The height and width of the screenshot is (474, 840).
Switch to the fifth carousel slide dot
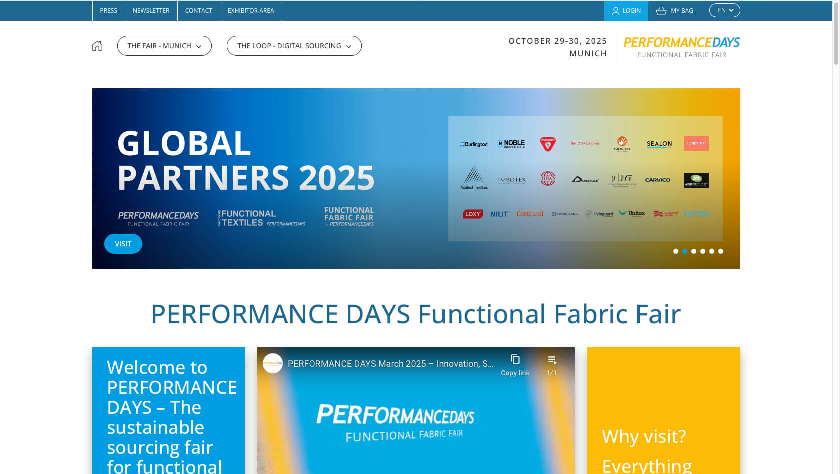(712, 251)
